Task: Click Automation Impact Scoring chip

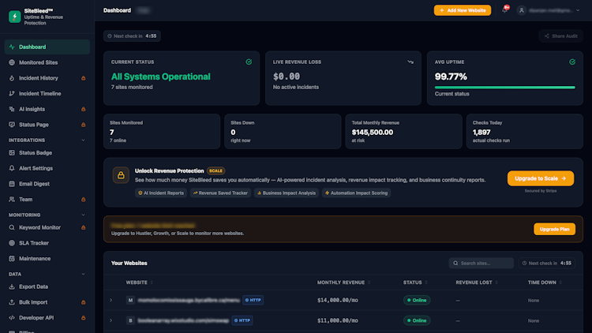Action: 357,193
